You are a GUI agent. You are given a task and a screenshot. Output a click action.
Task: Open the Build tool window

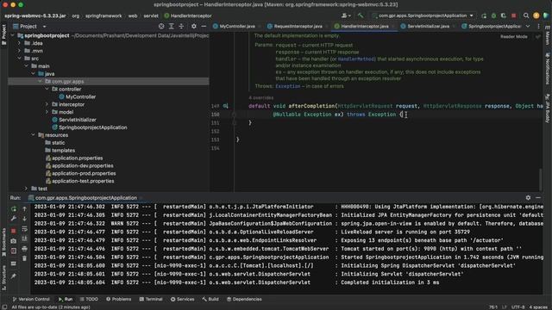coord(210,299)
